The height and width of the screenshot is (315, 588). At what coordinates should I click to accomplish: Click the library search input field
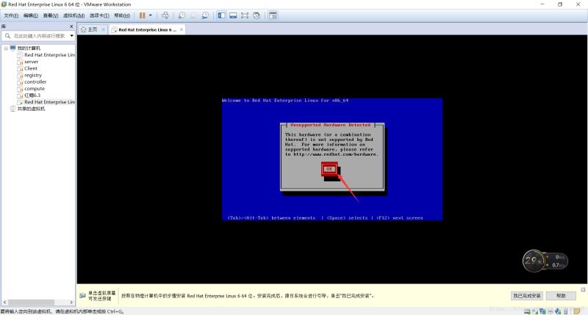point(39,35)
